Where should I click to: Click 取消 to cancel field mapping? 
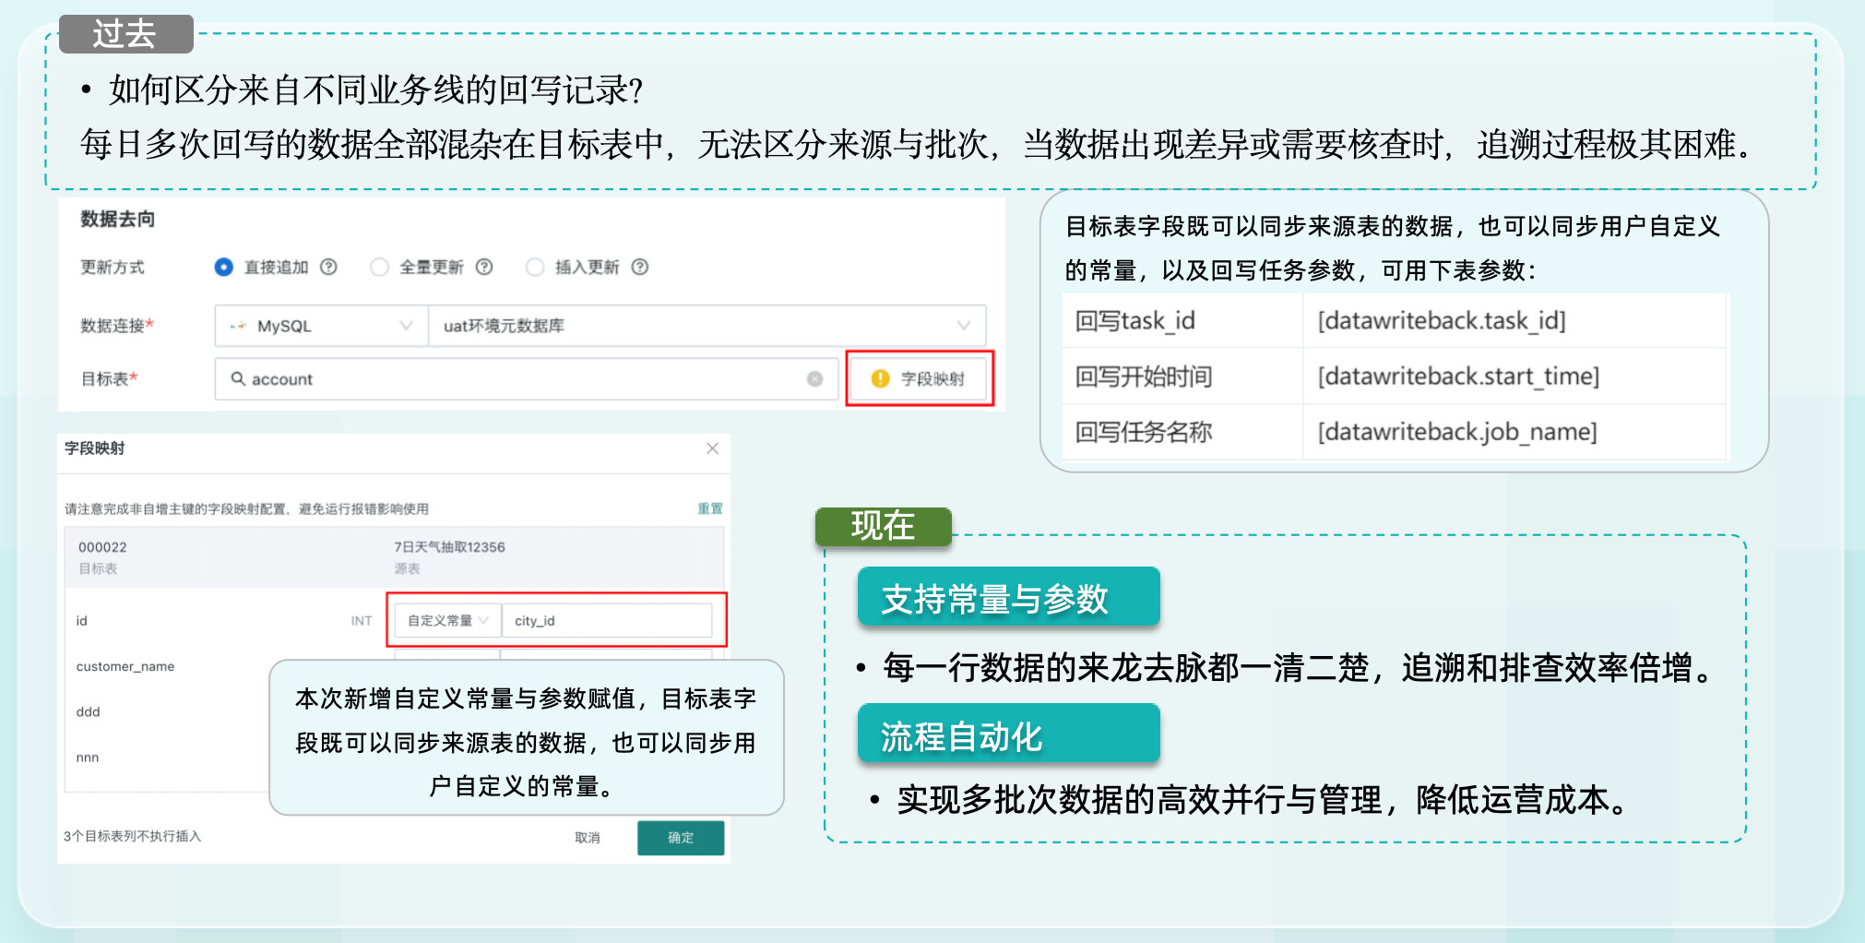tap(588, 837)
